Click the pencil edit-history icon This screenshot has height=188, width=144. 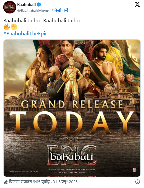6,182
